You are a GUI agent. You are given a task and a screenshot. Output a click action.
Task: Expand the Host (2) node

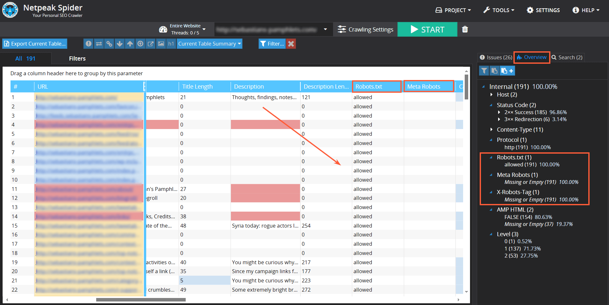point(491,95)
